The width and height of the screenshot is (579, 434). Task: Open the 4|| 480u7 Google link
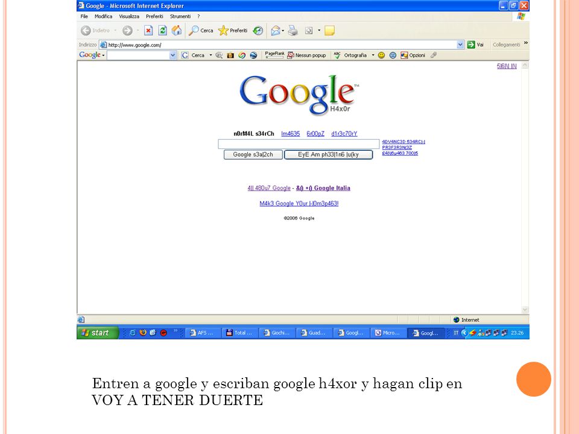coord(269,188)
